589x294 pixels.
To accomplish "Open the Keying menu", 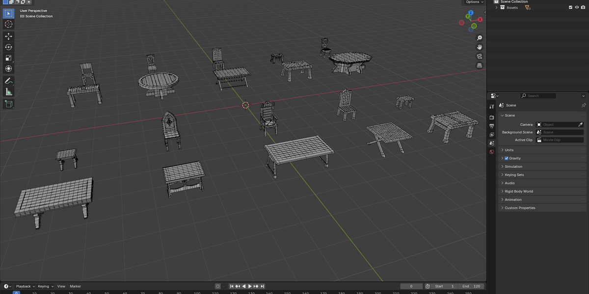I will pos(45,286).
